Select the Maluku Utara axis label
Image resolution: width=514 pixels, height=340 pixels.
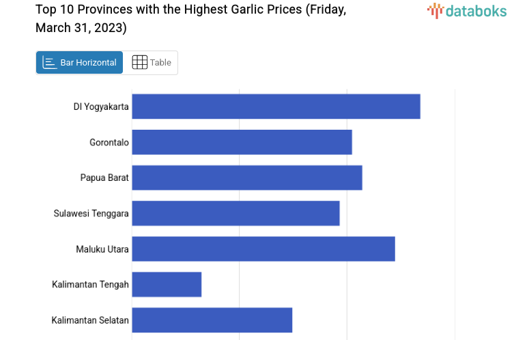coord(102,249)
